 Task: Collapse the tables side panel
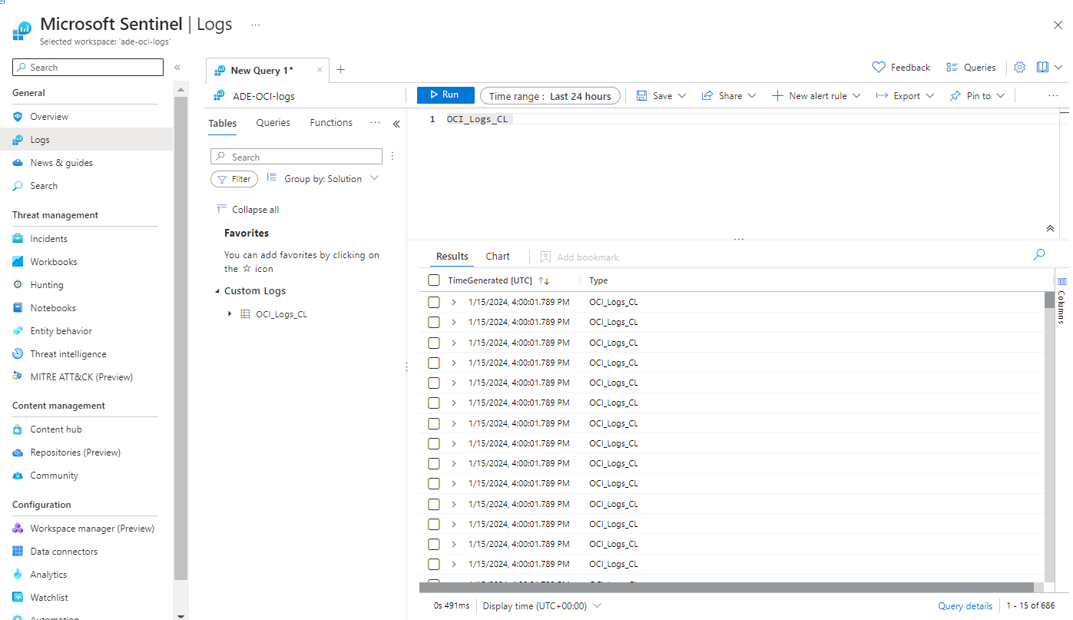(x=396, y=124)
